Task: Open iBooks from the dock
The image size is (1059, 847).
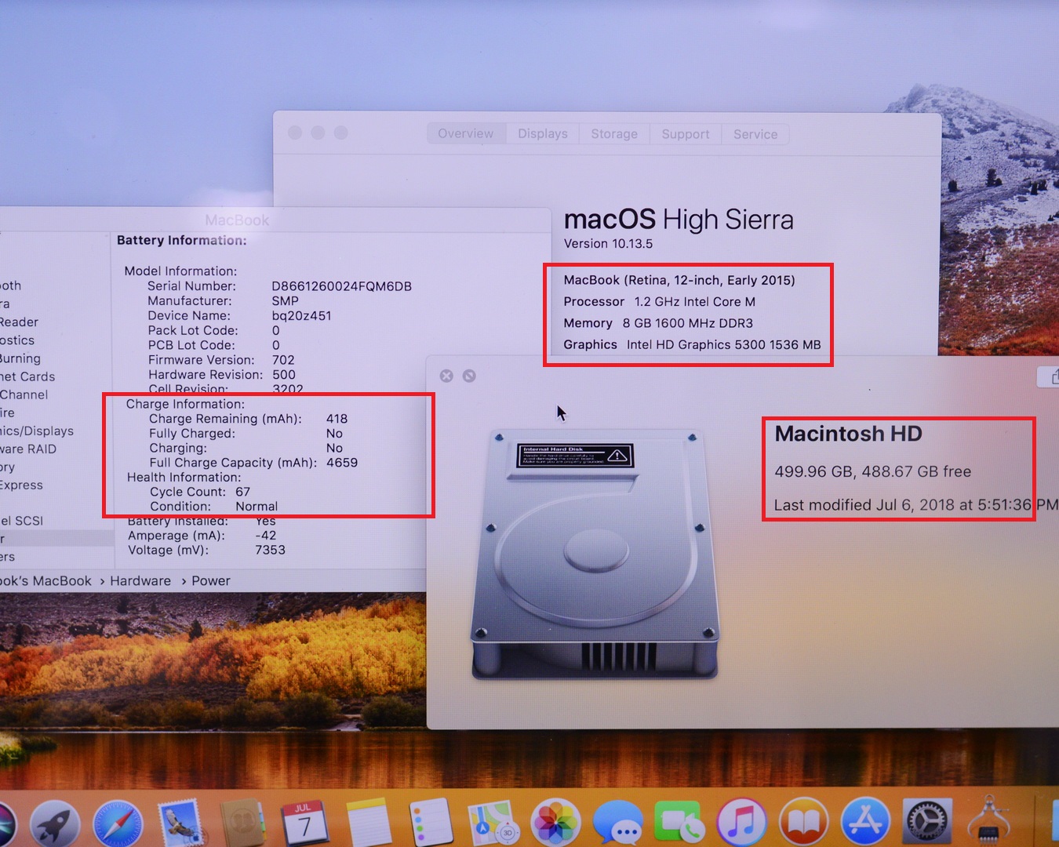Action: click(804, 823)
